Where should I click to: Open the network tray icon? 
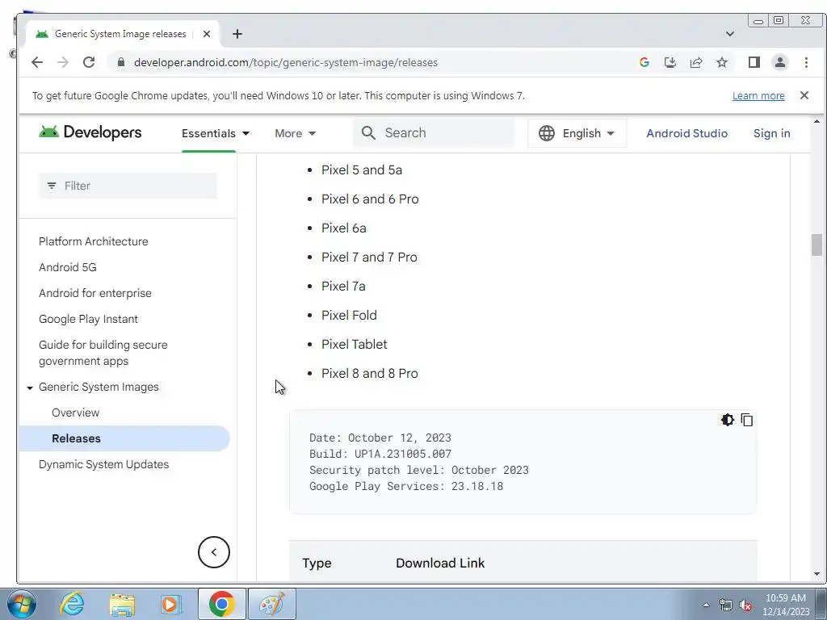726,605
